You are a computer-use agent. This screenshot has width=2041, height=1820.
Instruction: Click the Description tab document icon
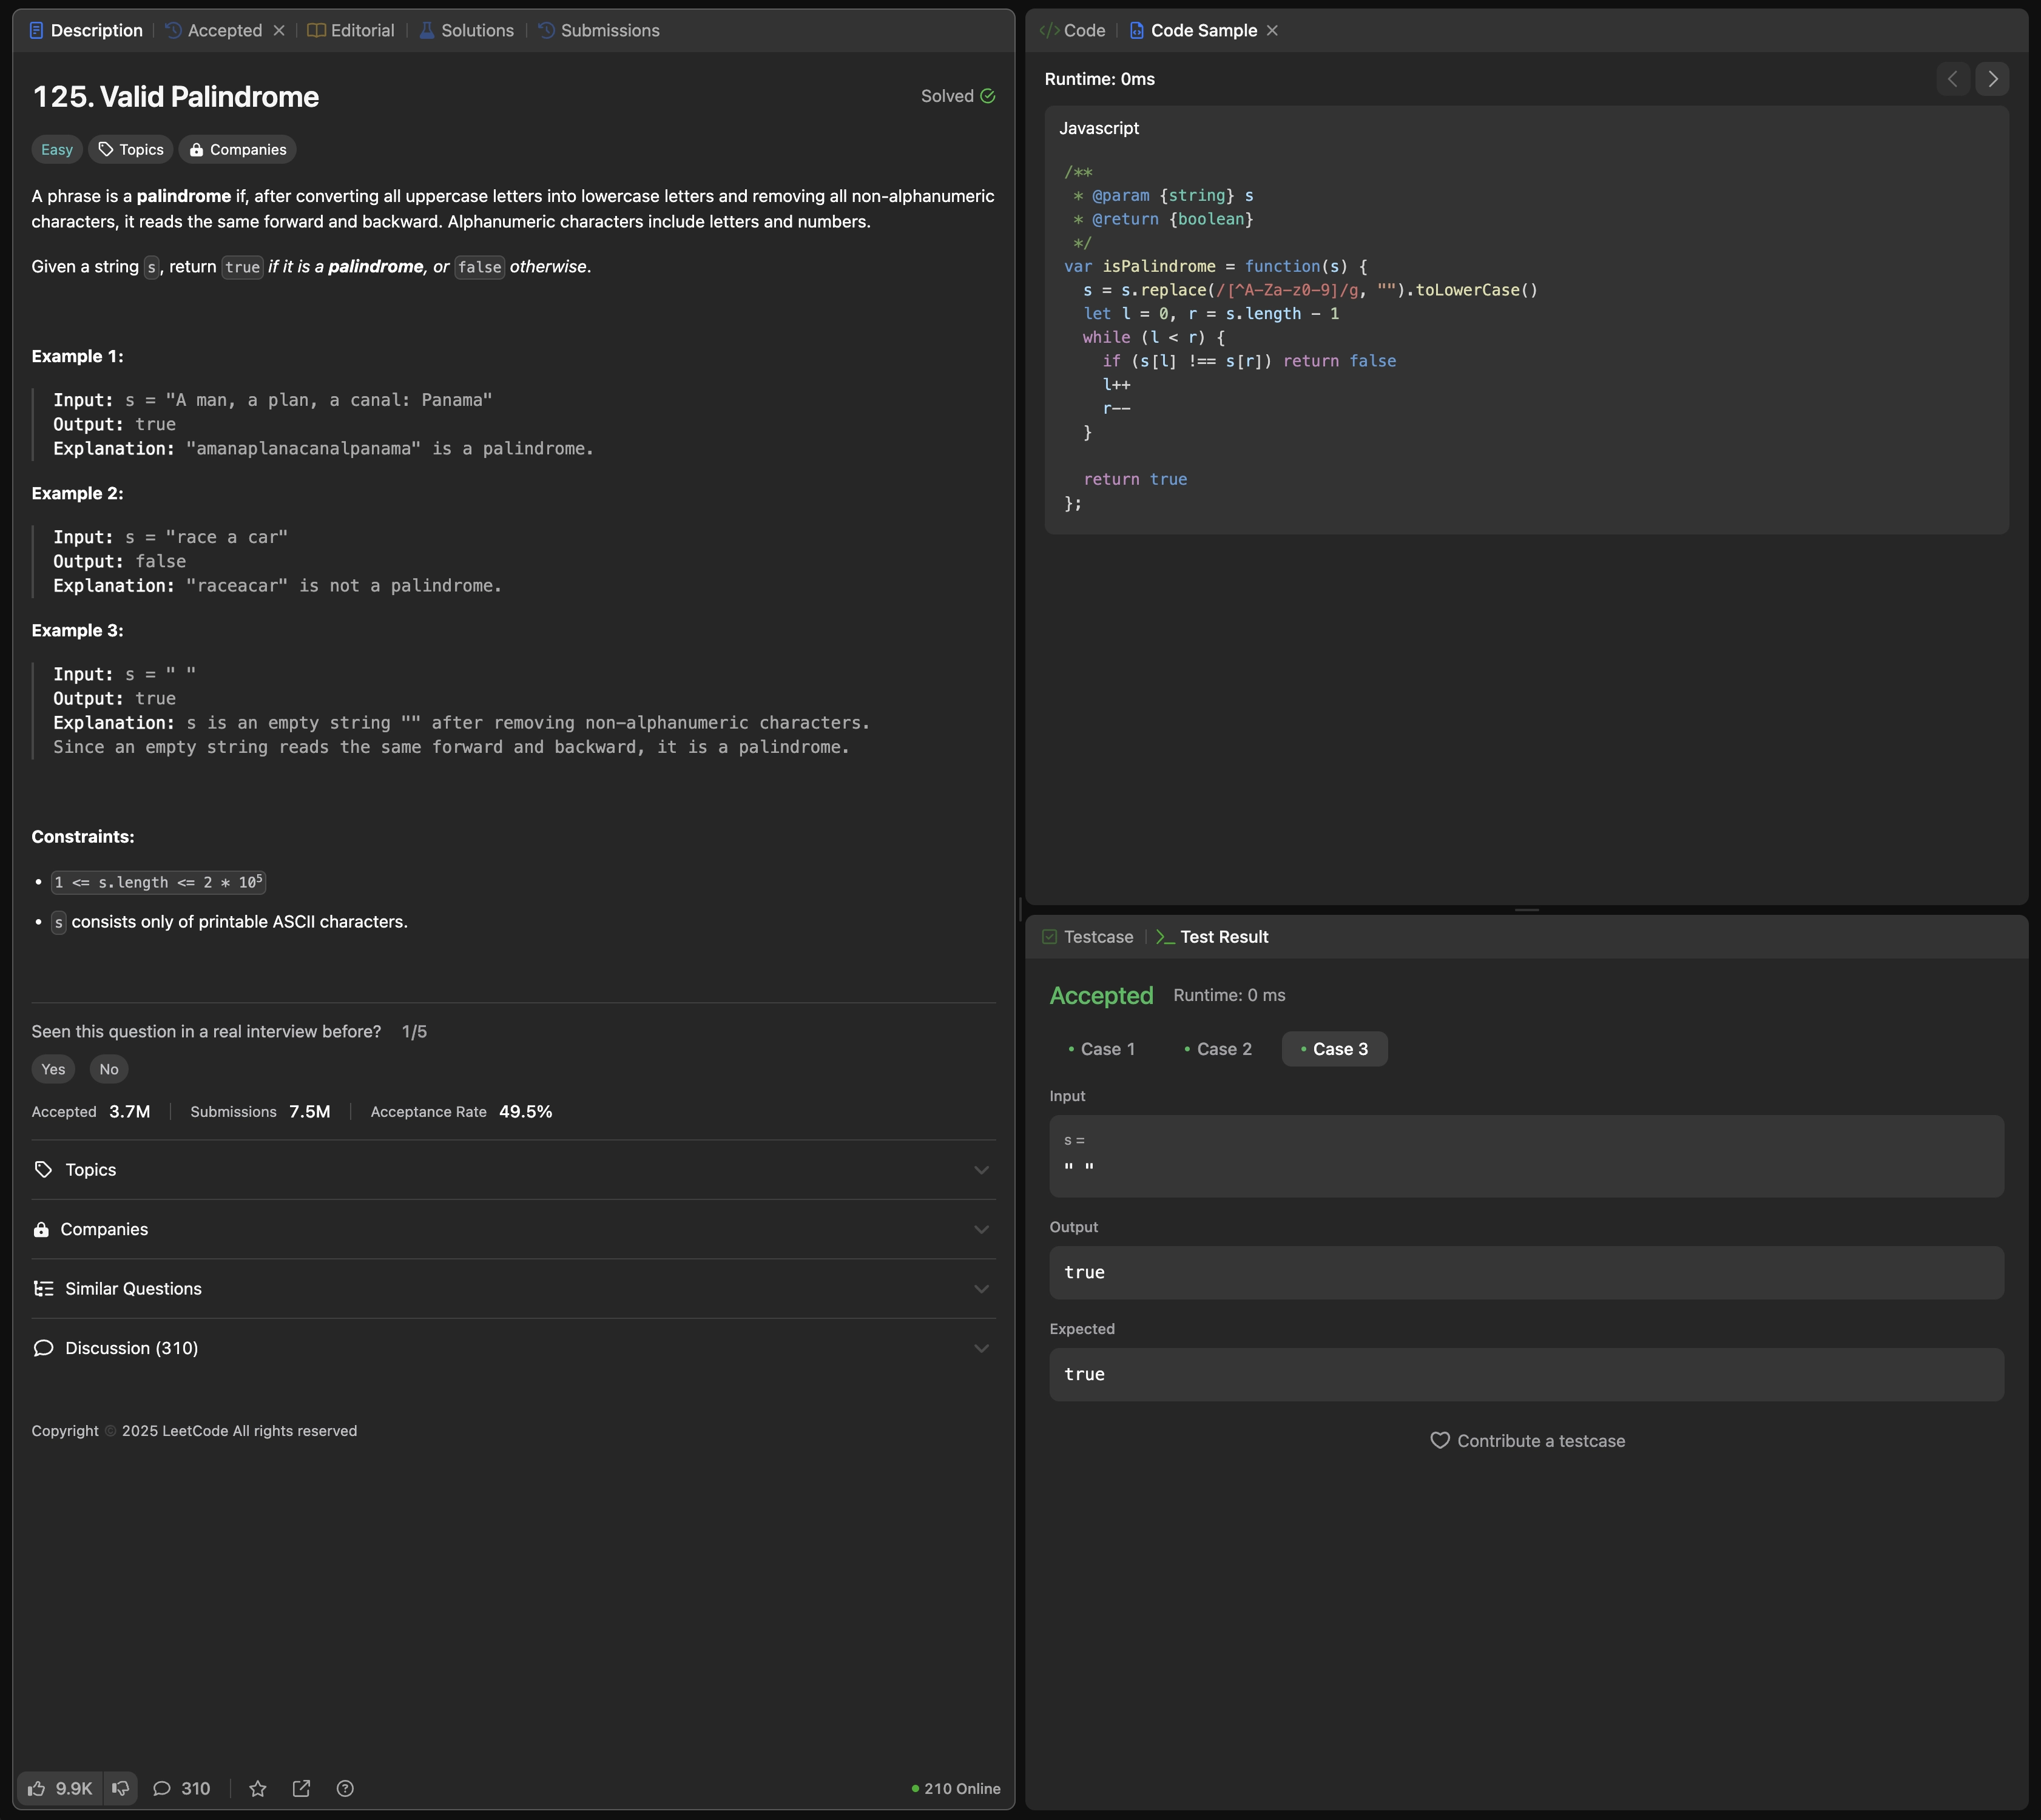click(36, 31)
